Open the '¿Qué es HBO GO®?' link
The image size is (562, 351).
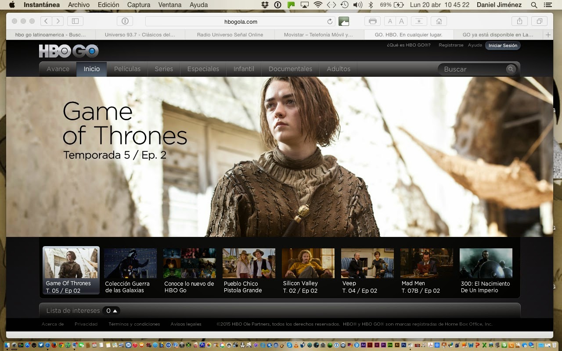[408, 46]
